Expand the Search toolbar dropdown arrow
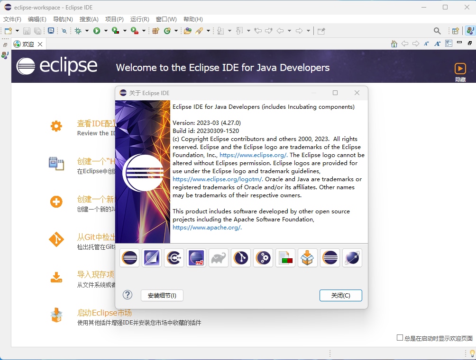The height and width of the screenshot is (360, 476). click(208, 31)
